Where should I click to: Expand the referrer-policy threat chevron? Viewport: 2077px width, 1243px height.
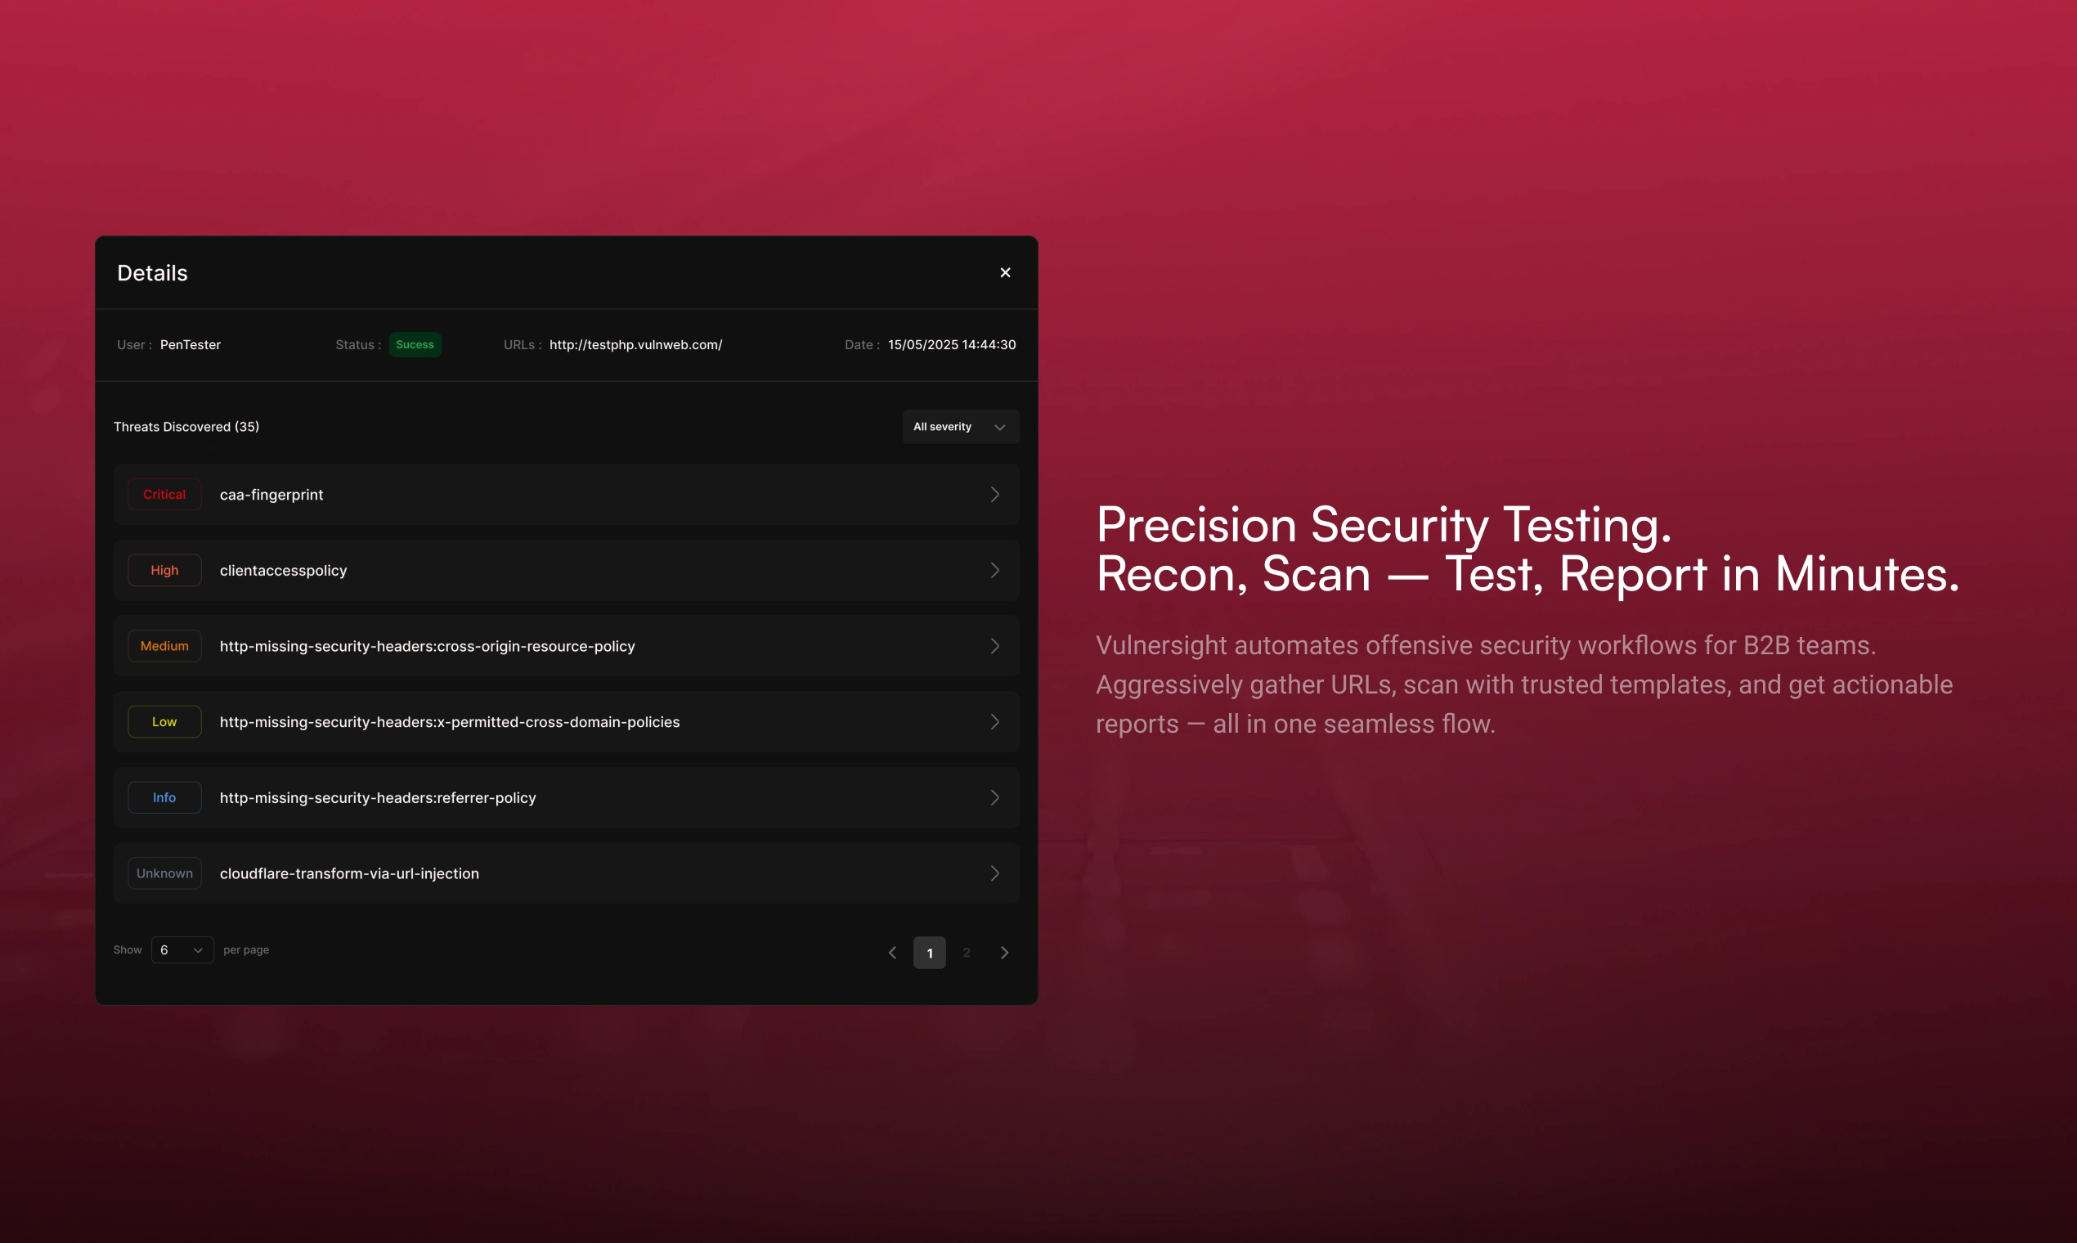pos(994,797)
